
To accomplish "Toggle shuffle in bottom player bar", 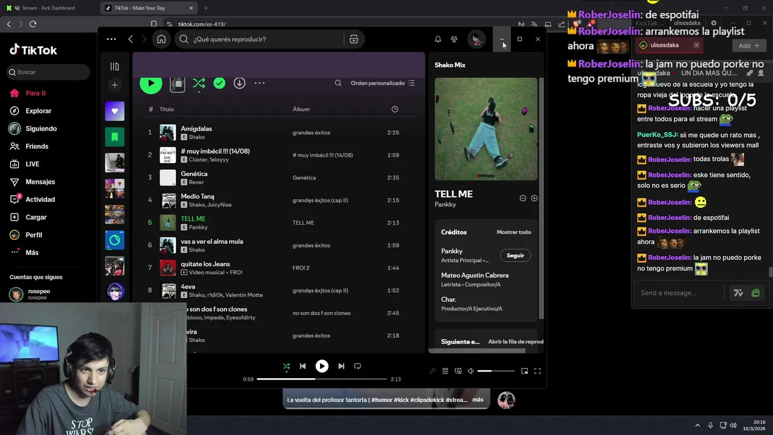I will [x=286, y=366].
